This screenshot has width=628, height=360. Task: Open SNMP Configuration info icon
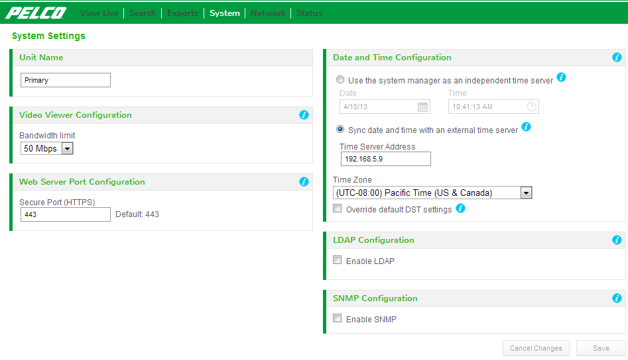coord(617,298)
